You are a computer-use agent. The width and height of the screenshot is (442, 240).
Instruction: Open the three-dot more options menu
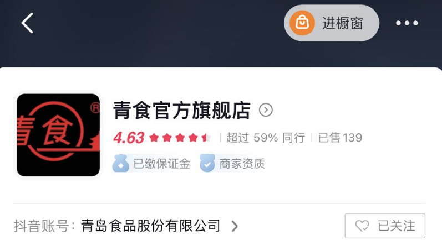tap(407, 23)
